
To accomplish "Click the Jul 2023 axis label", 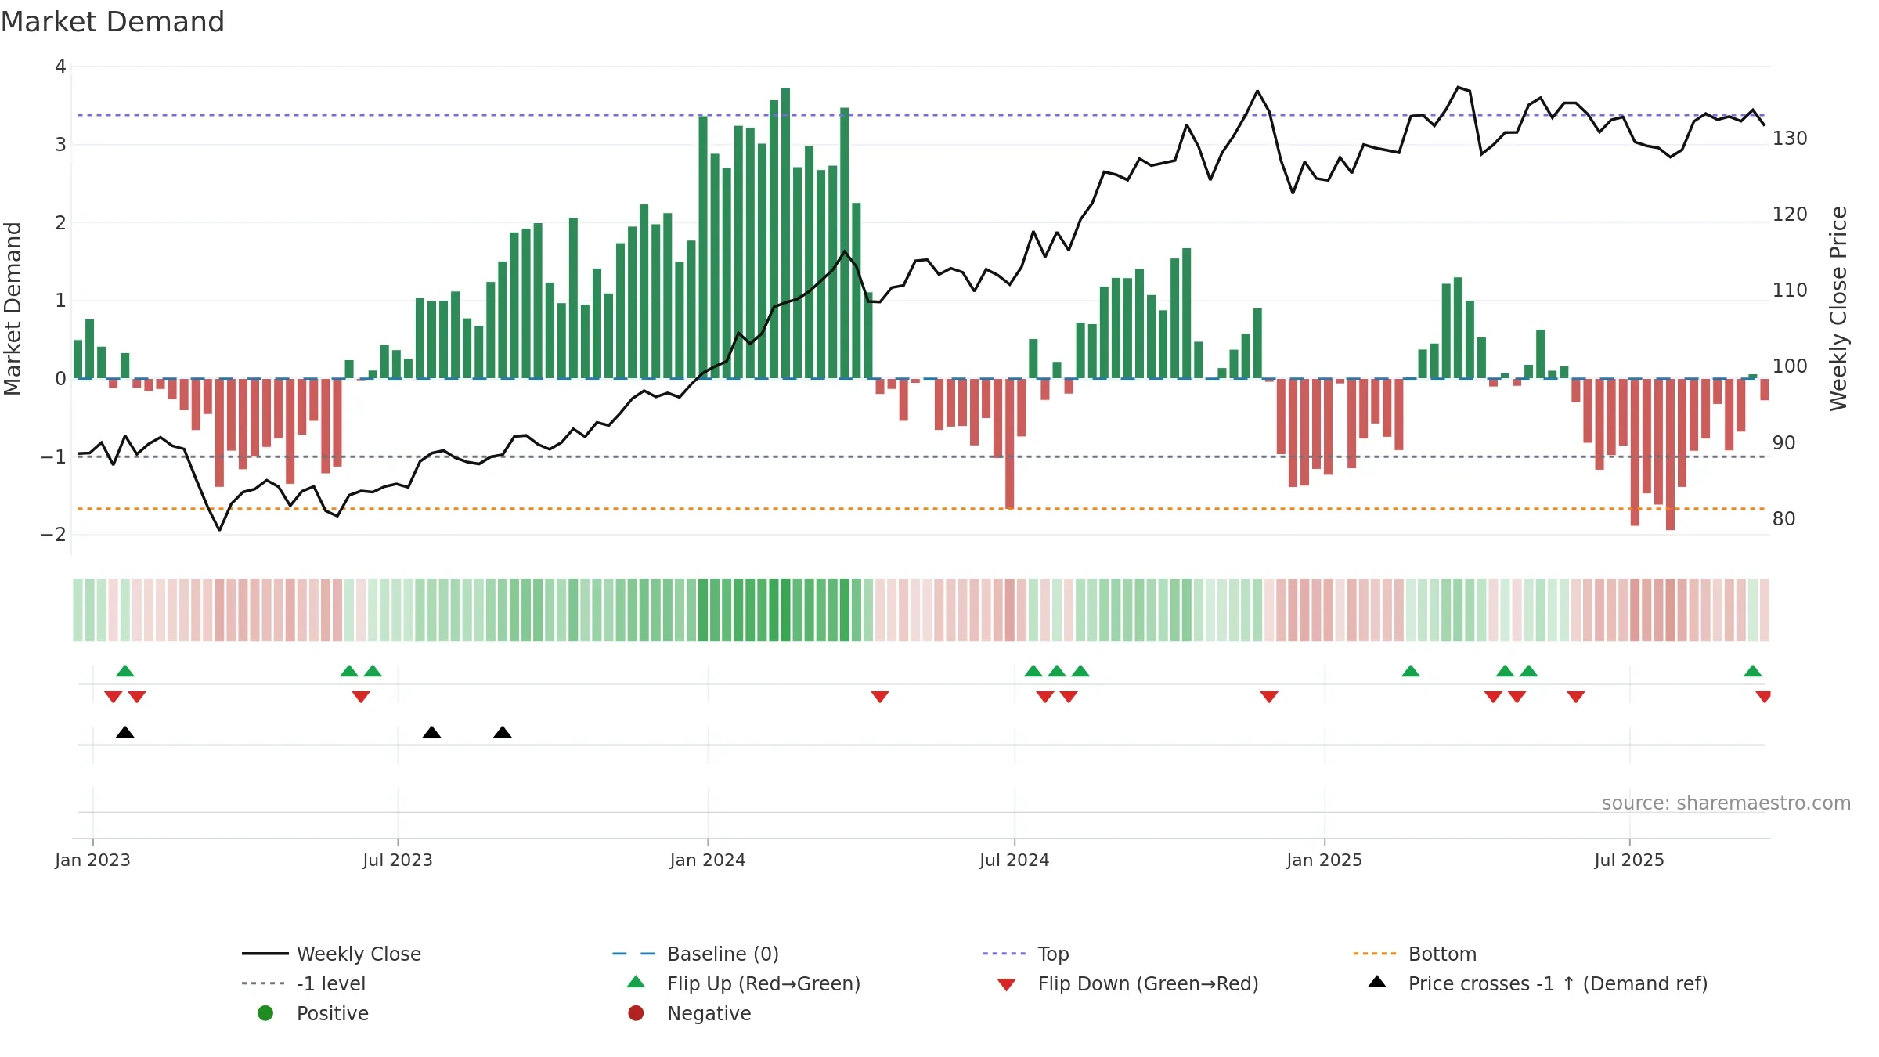I will pos(397,860).
